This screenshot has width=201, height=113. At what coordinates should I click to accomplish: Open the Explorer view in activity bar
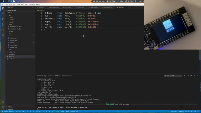pyautogui.click(x=3, y=8)
